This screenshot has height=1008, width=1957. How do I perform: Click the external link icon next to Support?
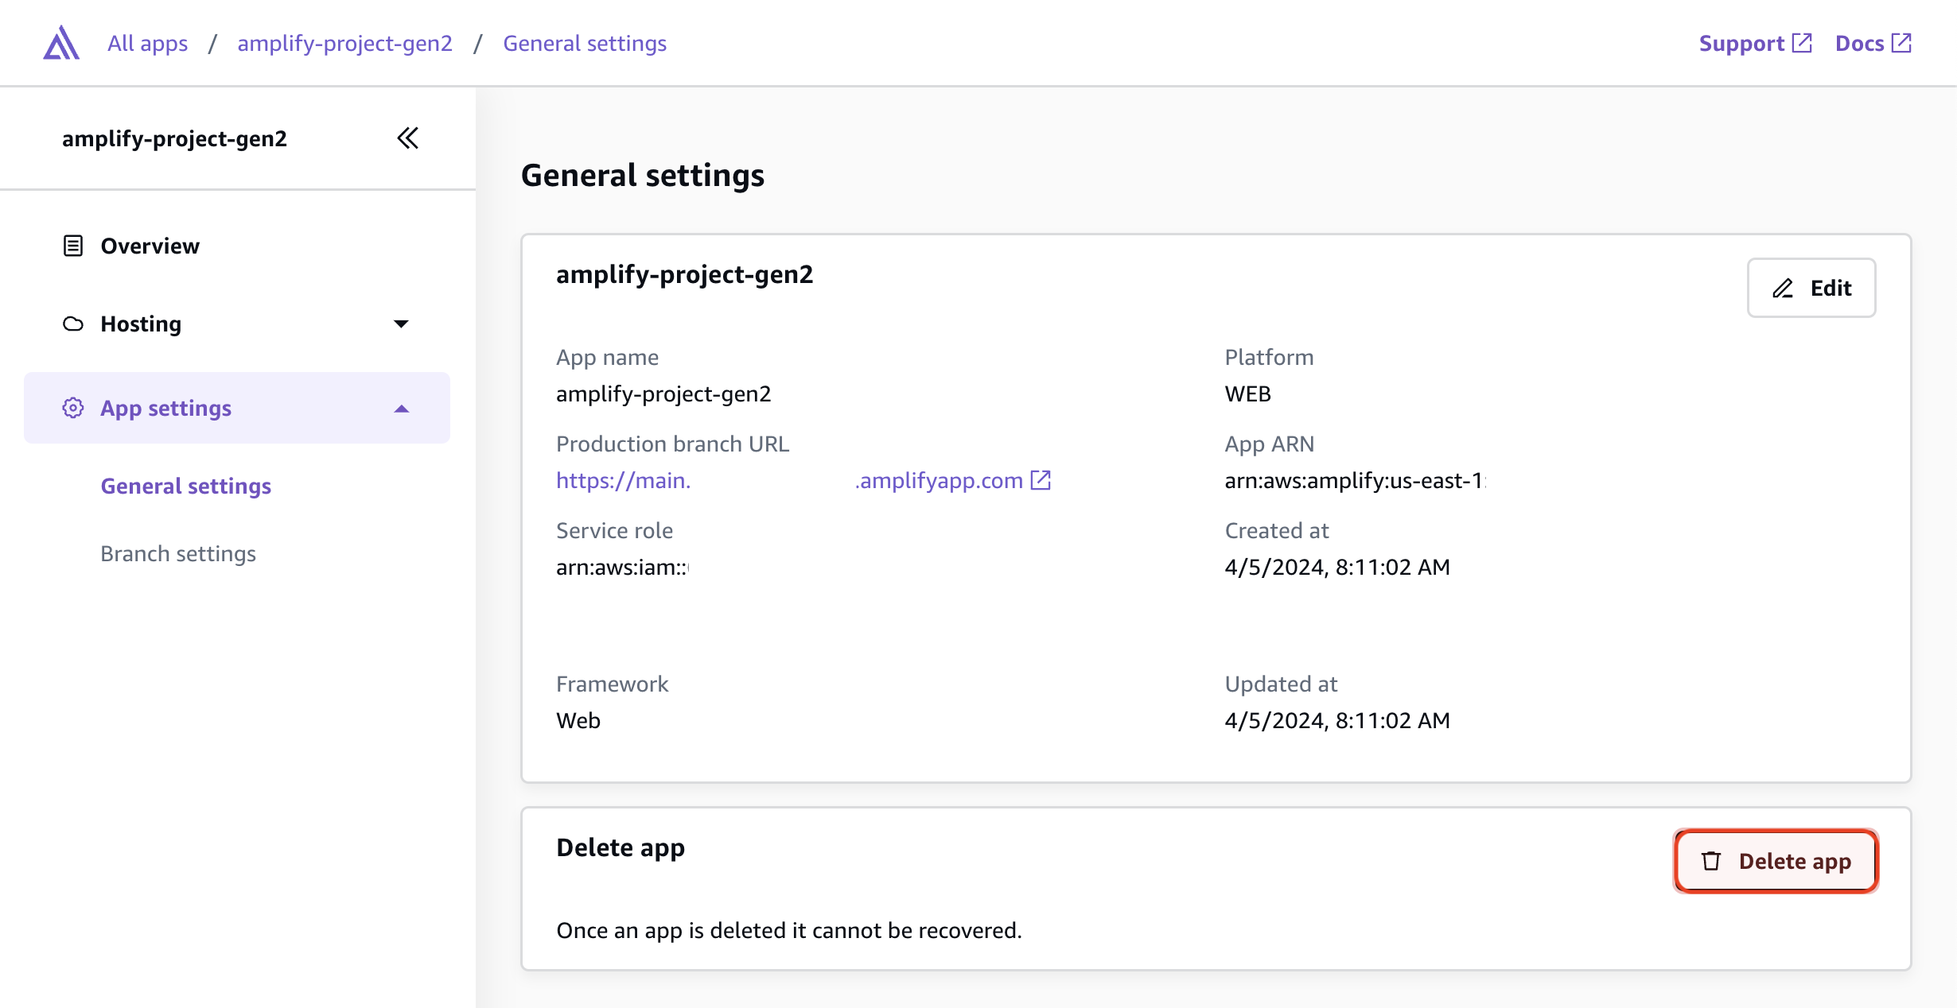[x=1803, y=42]
